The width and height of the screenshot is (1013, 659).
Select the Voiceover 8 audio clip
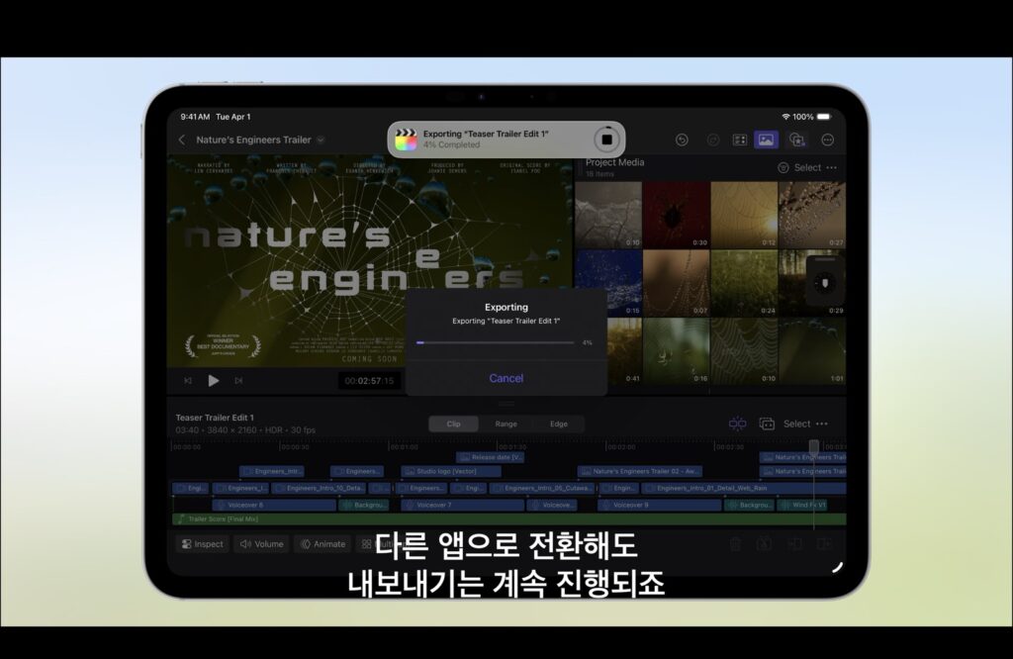274,506
